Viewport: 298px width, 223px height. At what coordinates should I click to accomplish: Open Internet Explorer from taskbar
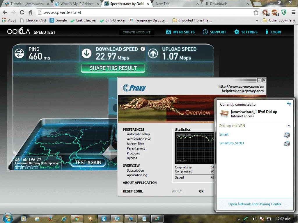point(64,219)
